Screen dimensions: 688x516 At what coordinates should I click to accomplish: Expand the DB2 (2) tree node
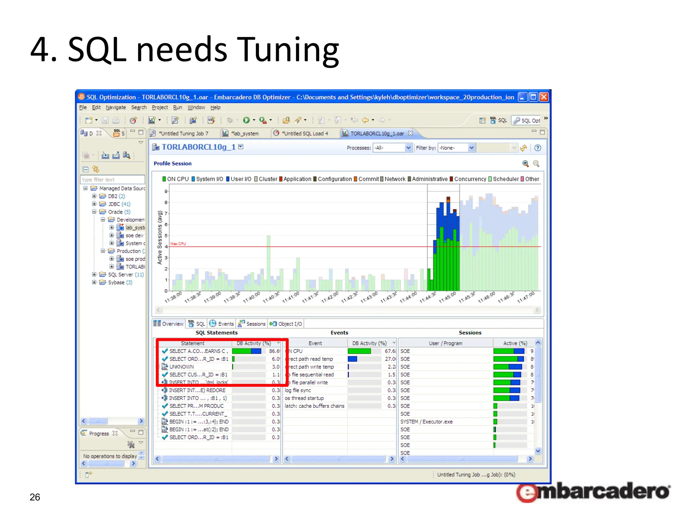(x=94, y=196)
